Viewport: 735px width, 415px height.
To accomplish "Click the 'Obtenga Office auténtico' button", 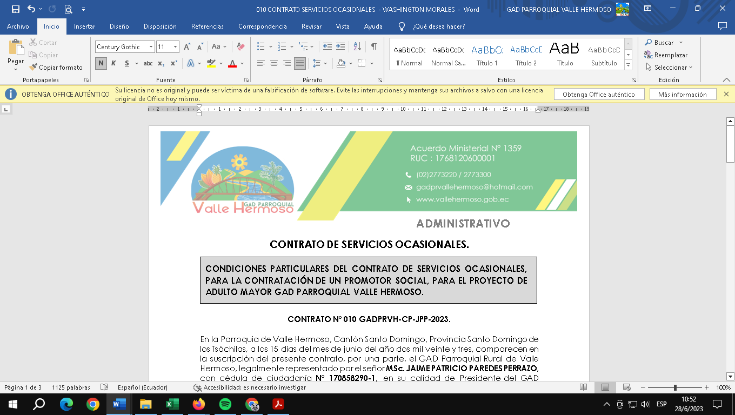I will click(x=599, y=95).
